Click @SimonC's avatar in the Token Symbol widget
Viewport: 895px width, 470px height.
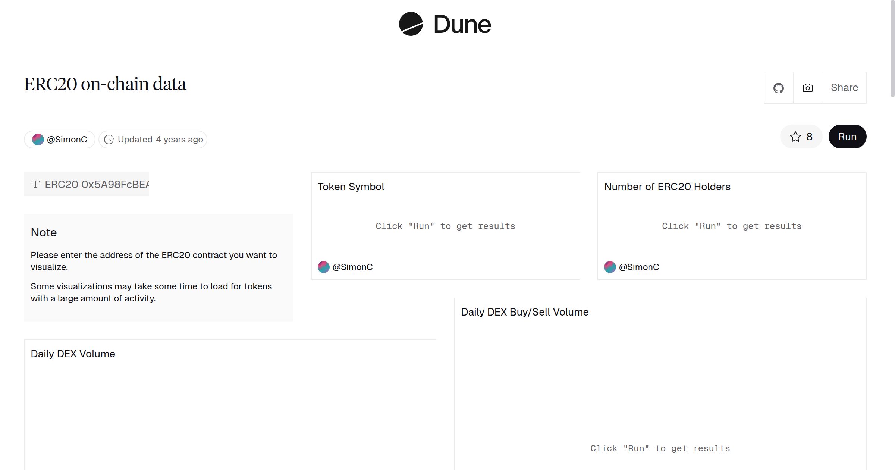point(323,267)
